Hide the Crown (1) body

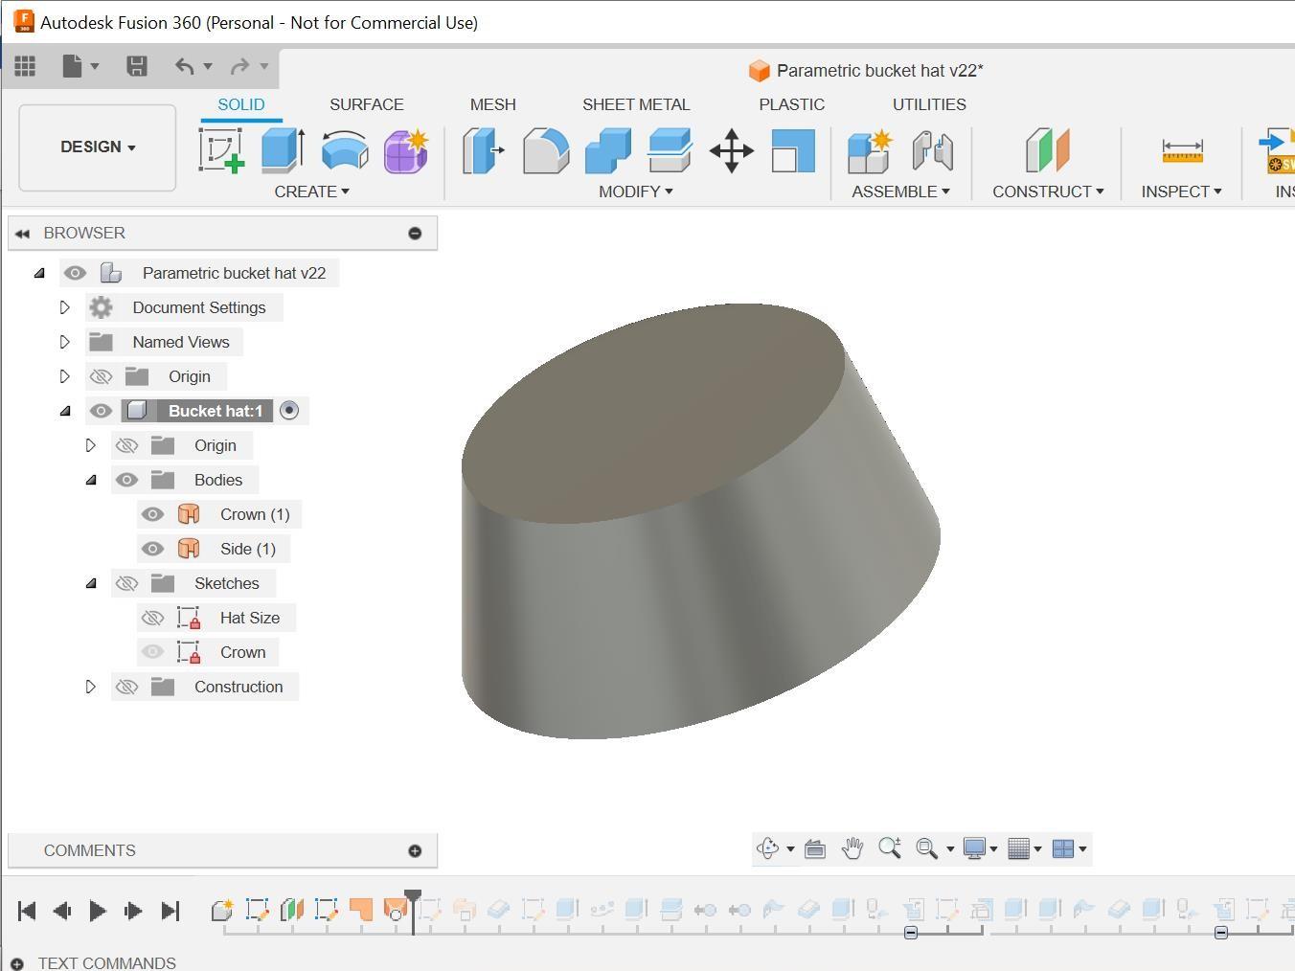(x=152, y=514)
